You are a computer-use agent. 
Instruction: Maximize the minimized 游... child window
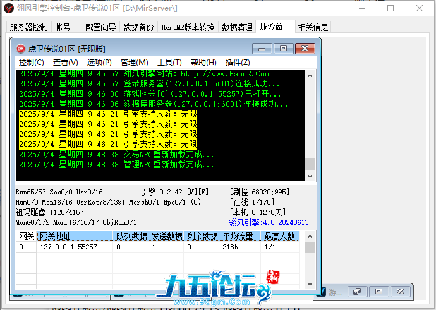coord(378,292)
